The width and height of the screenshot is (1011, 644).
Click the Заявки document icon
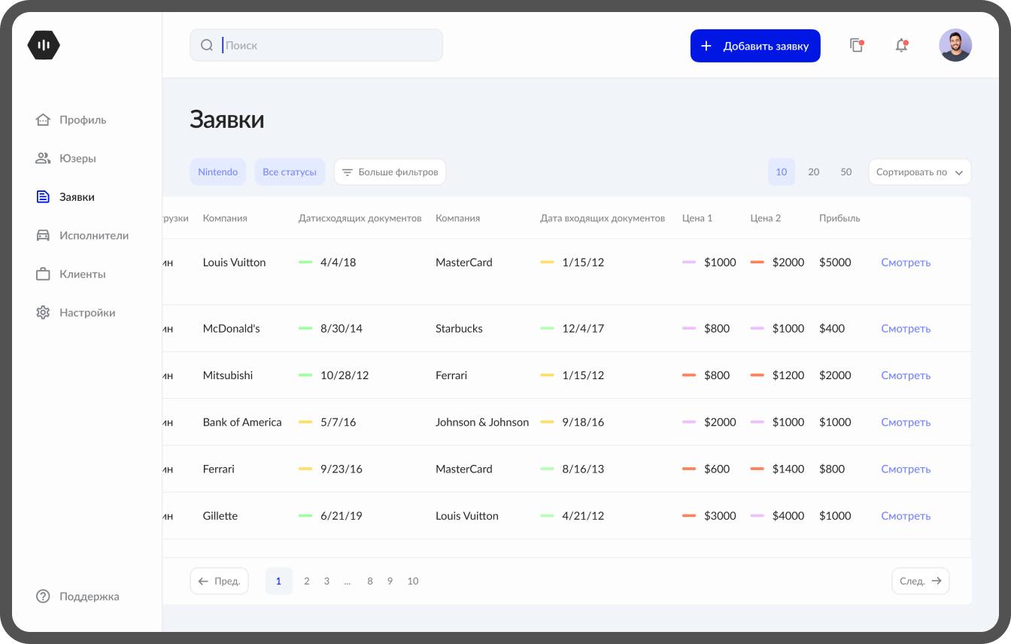point(43,197)
